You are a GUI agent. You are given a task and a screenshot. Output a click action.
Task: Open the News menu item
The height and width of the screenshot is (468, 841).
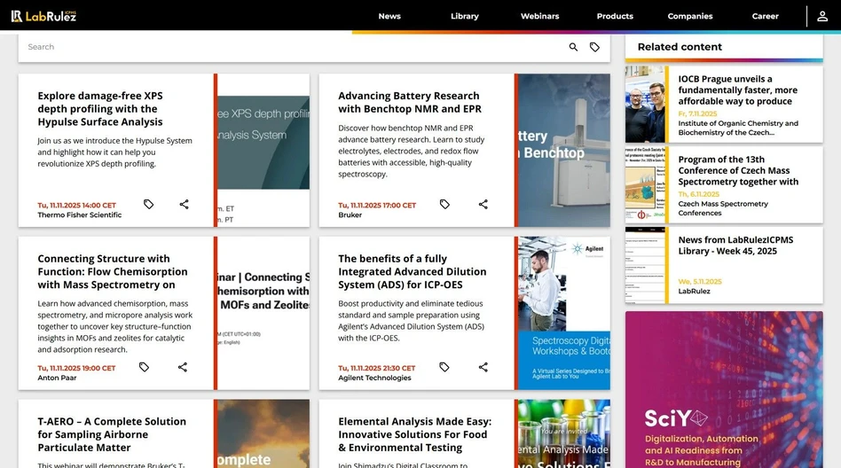coord(389,16)
